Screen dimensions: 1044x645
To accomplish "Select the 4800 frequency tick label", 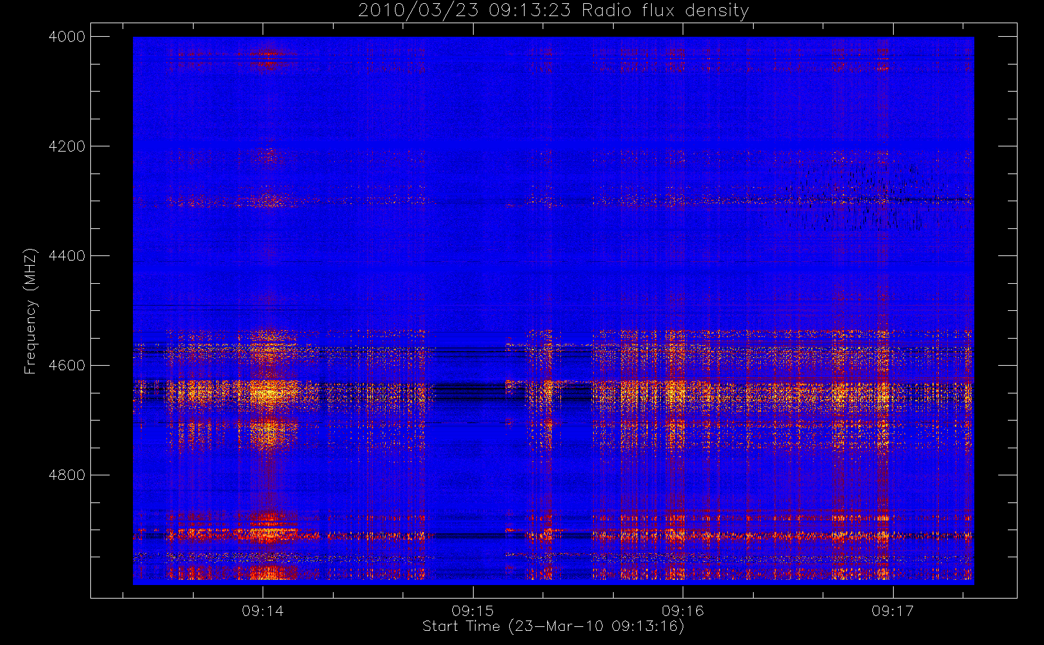I will (67, 475).
